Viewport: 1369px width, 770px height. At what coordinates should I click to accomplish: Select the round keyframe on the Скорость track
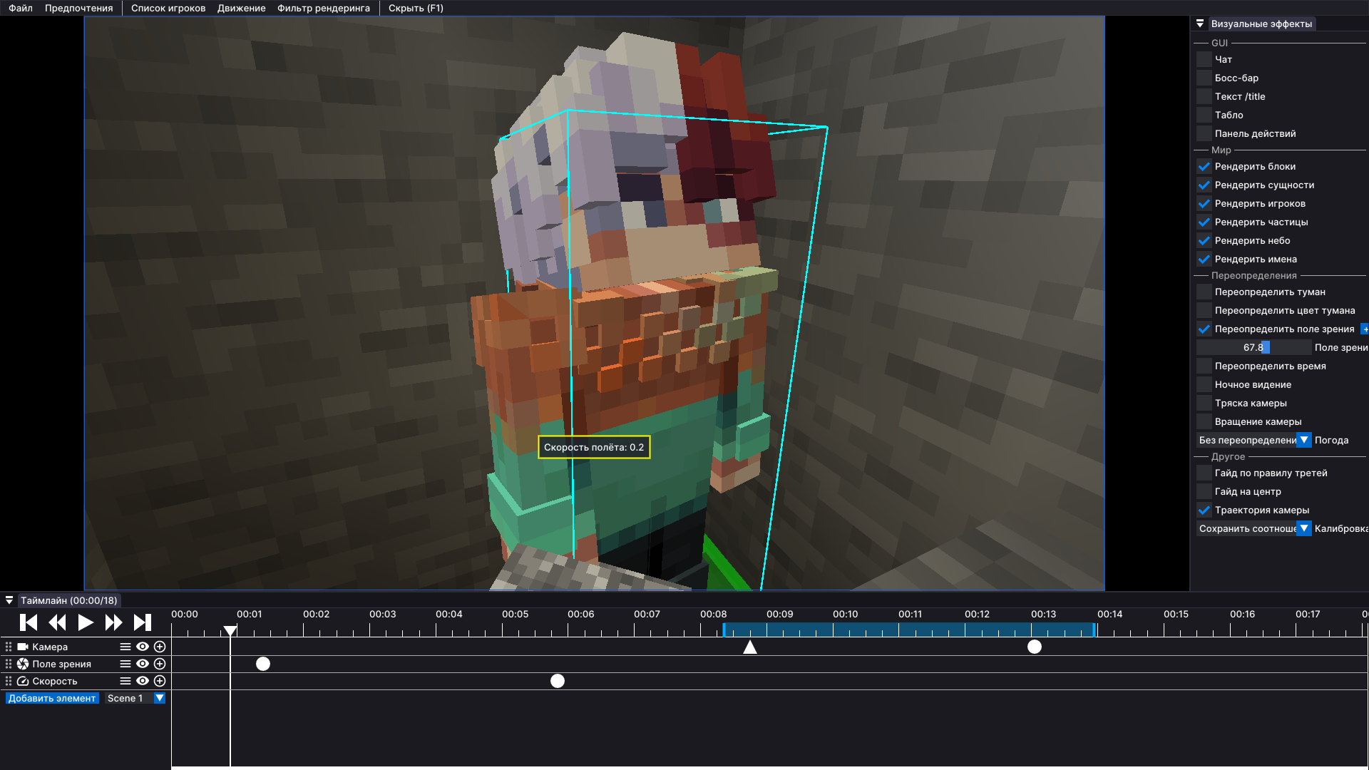pos(557,681)
